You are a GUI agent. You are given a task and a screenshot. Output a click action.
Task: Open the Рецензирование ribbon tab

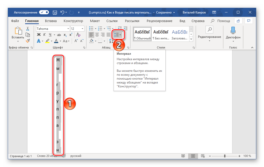pyautogui.click(x=159, y=21)
